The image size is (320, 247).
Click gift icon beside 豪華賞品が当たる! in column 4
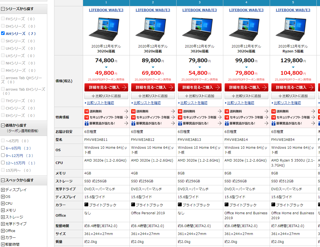pos(227,123)
